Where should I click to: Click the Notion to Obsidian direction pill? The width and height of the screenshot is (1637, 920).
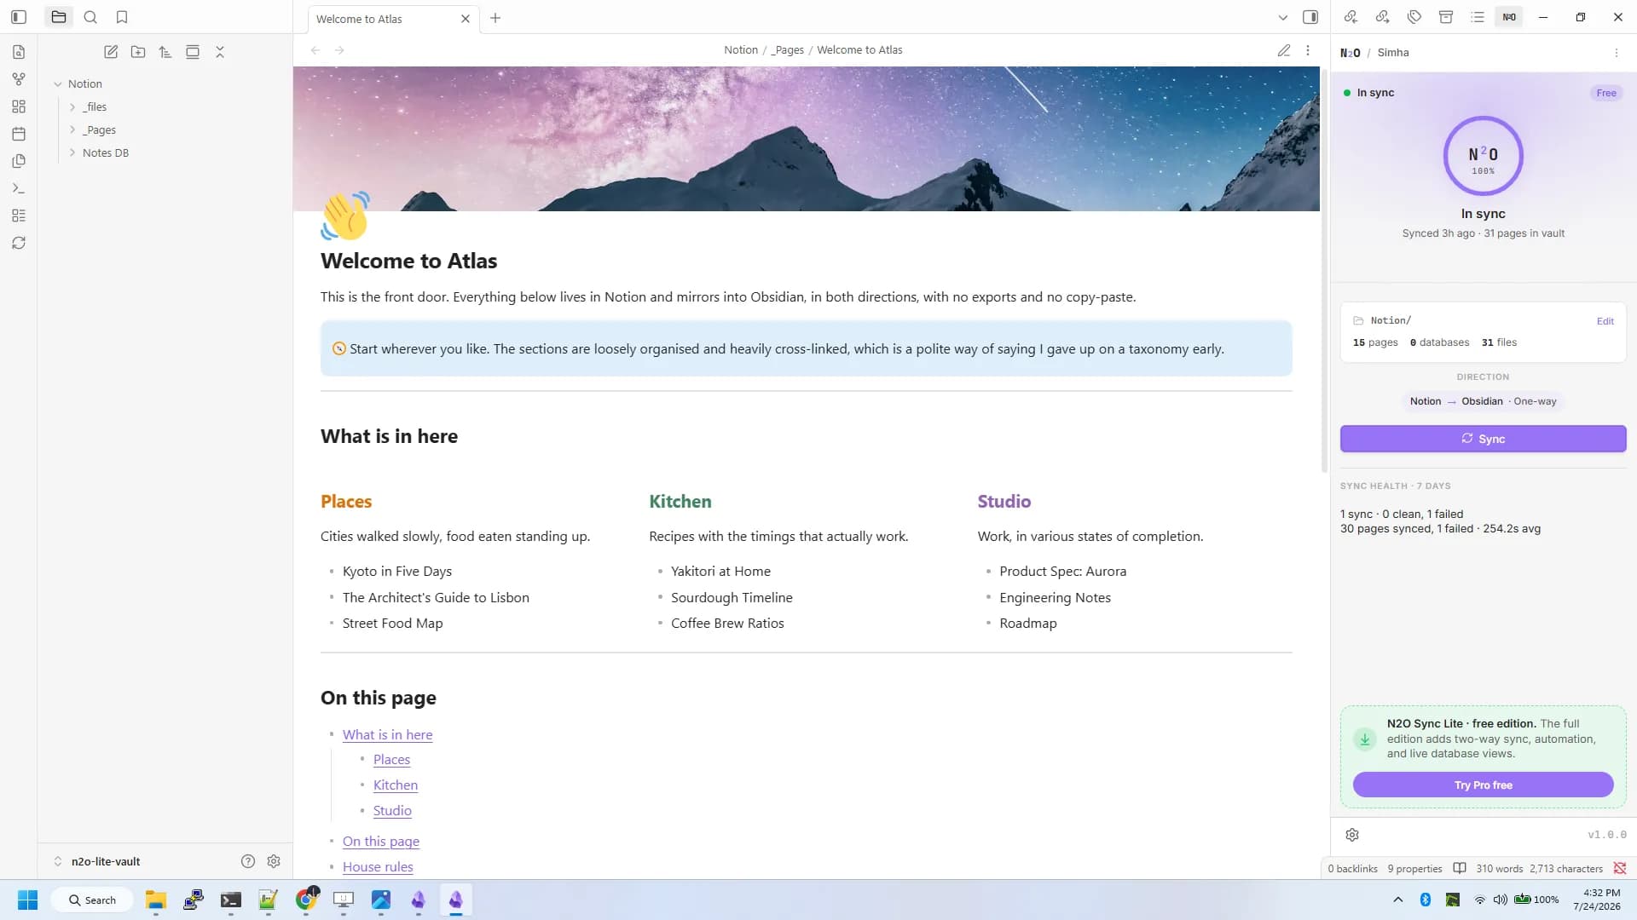pyautogui.click(x=1483, y=401)
